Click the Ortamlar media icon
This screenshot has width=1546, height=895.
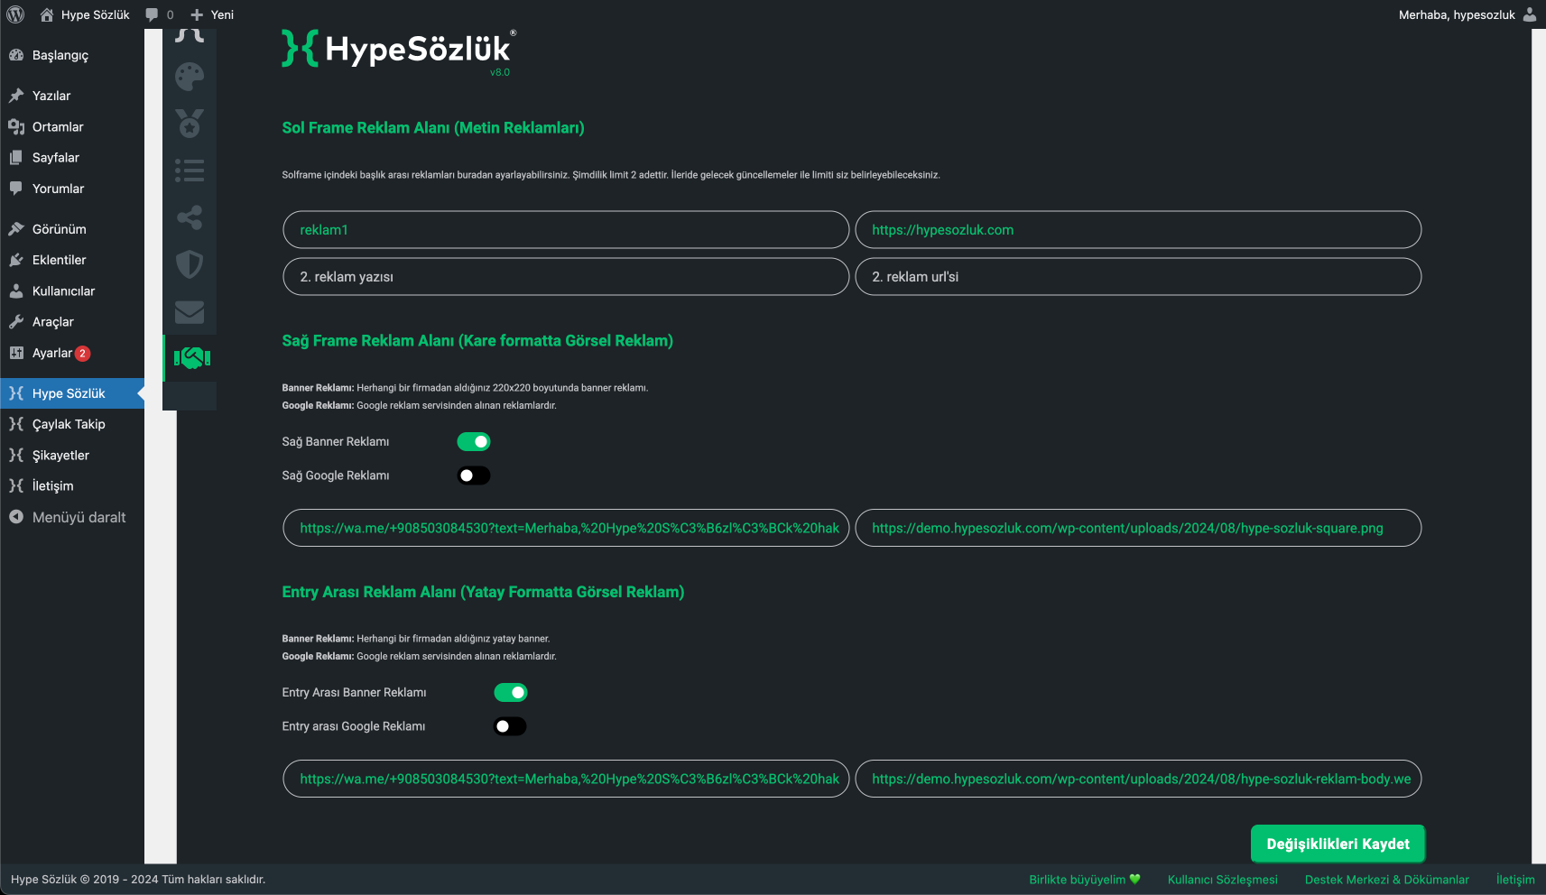click(16, 126)
